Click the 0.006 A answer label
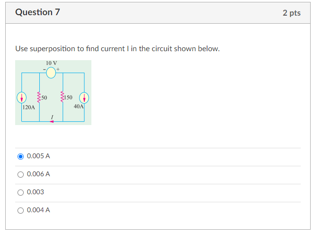This screenshot has width=313, height=234. [38, 174]
